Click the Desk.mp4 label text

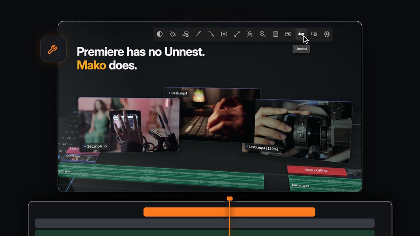point(179,93)
